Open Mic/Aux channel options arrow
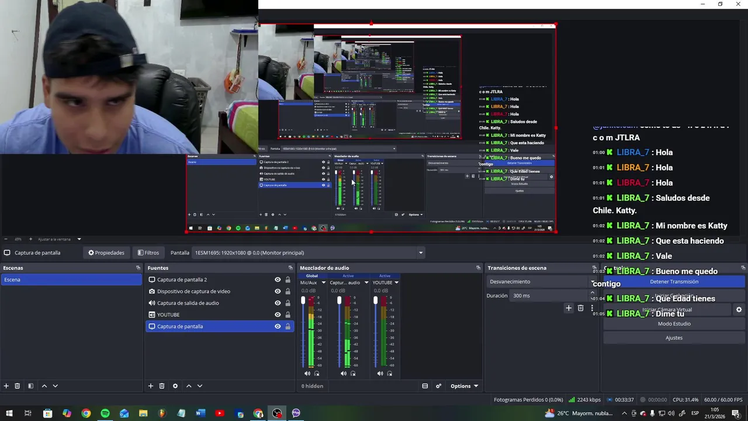Image resolution: width=748 pixels, height=421 pixels. coord(323,282)
